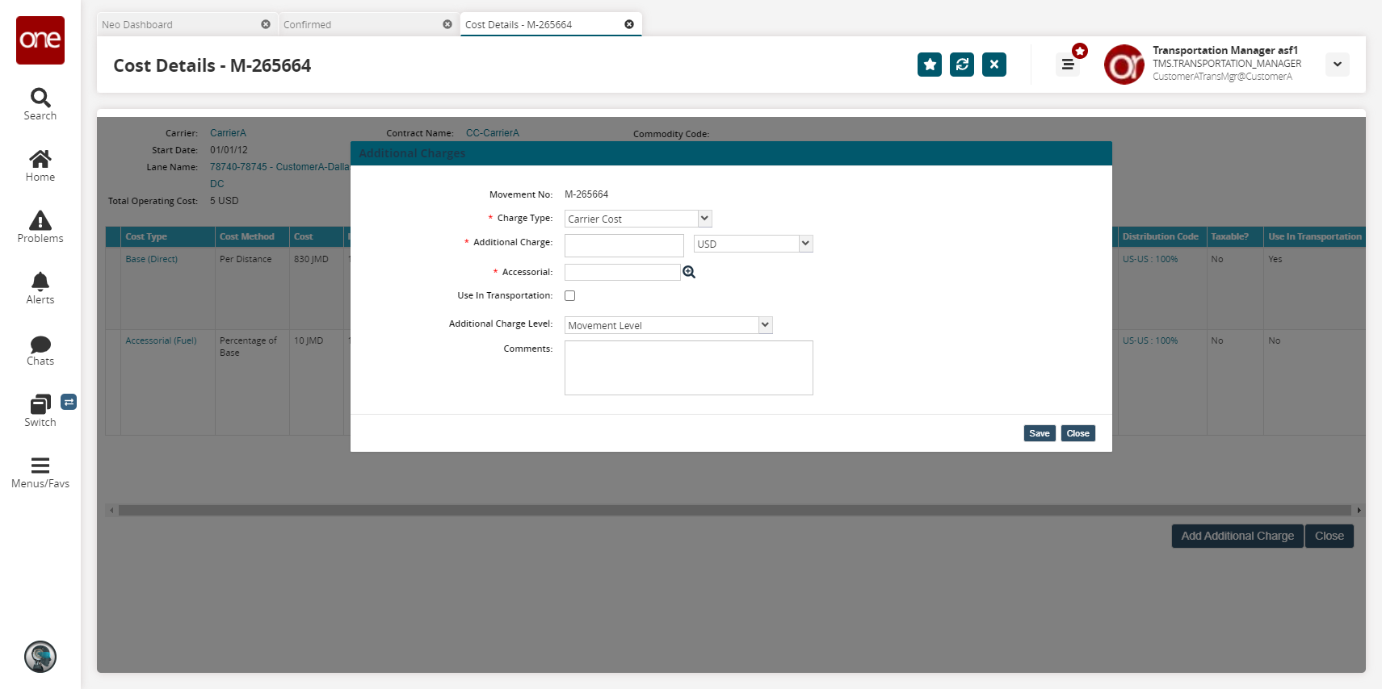
Task: Close the Cost Details - M-265664 tab
Action: coord(629,24)
